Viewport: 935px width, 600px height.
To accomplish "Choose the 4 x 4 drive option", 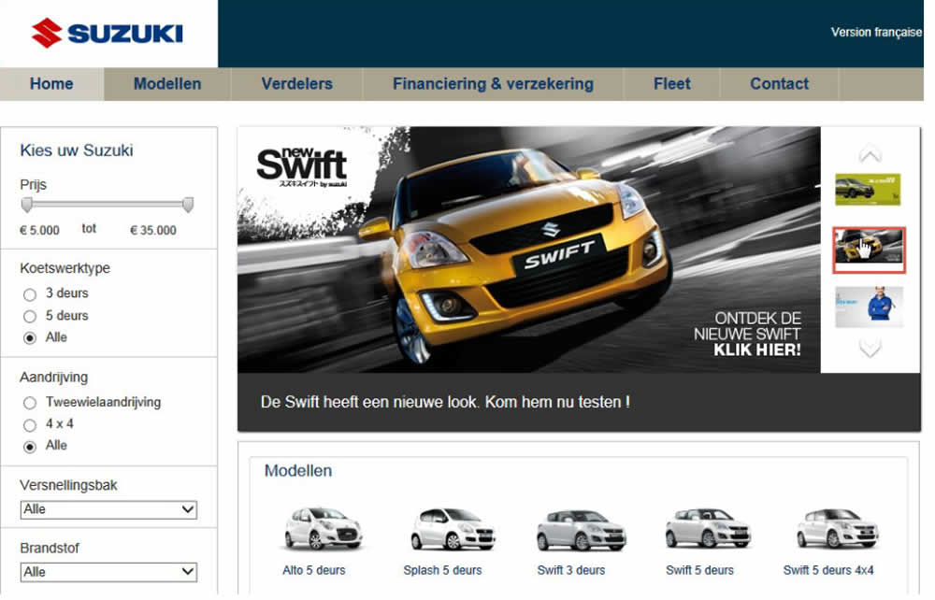I will [x=30, y=425].
